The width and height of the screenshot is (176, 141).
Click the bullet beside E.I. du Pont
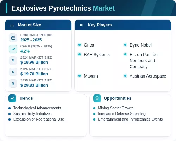coord(125,54)
